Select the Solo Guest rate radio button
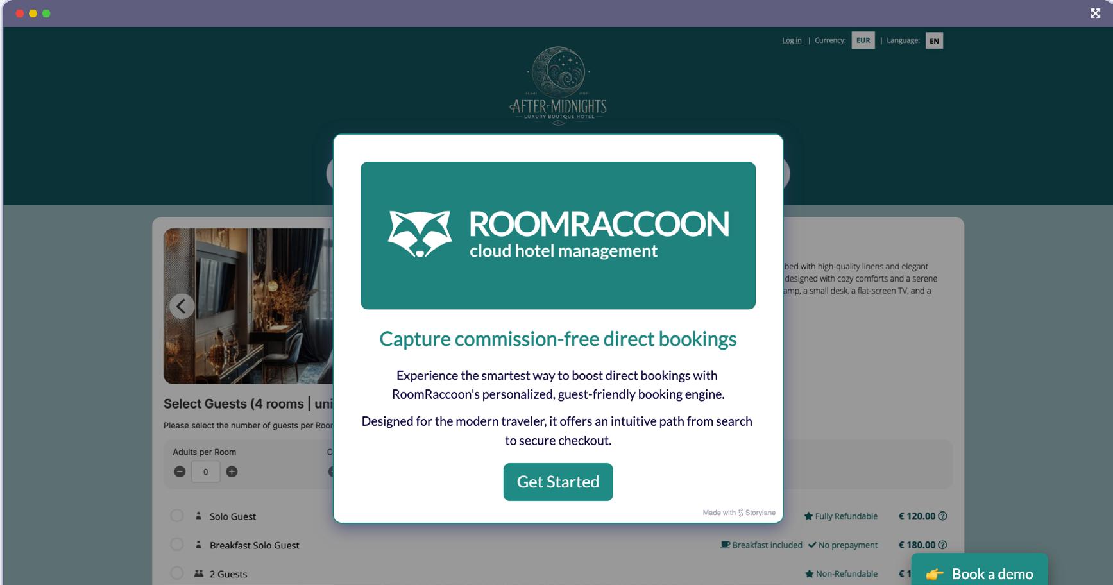The height and width of the screenshot is (585, 1113). (x=177, y=516)
